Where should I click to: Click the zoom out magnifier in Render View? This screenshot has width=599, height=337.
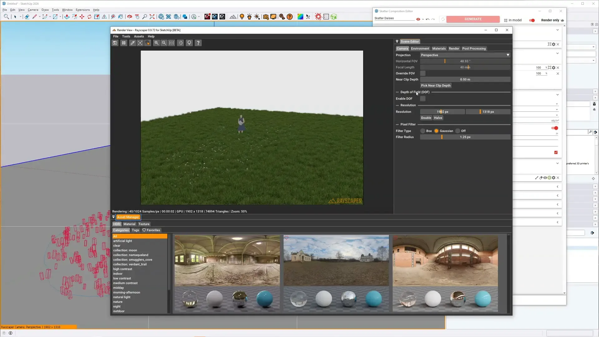(x=164, y=43)
